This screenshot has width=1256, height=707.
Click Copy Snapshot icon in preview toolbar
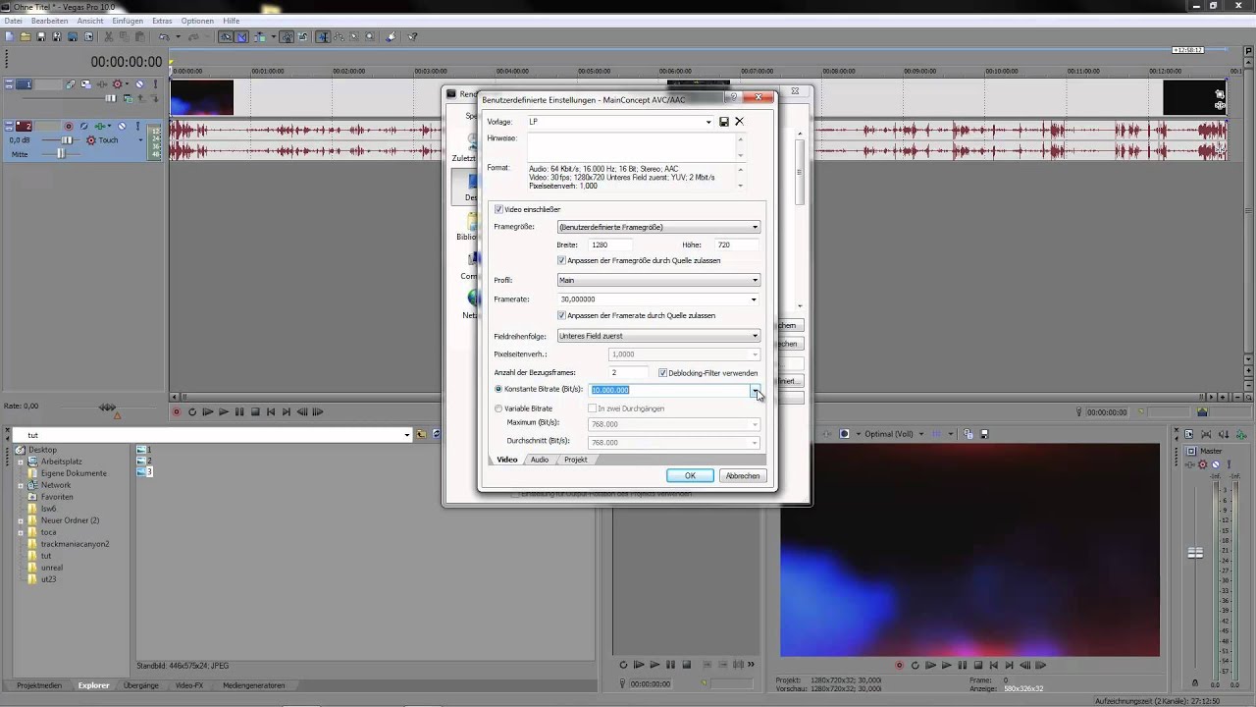point(969,434)
